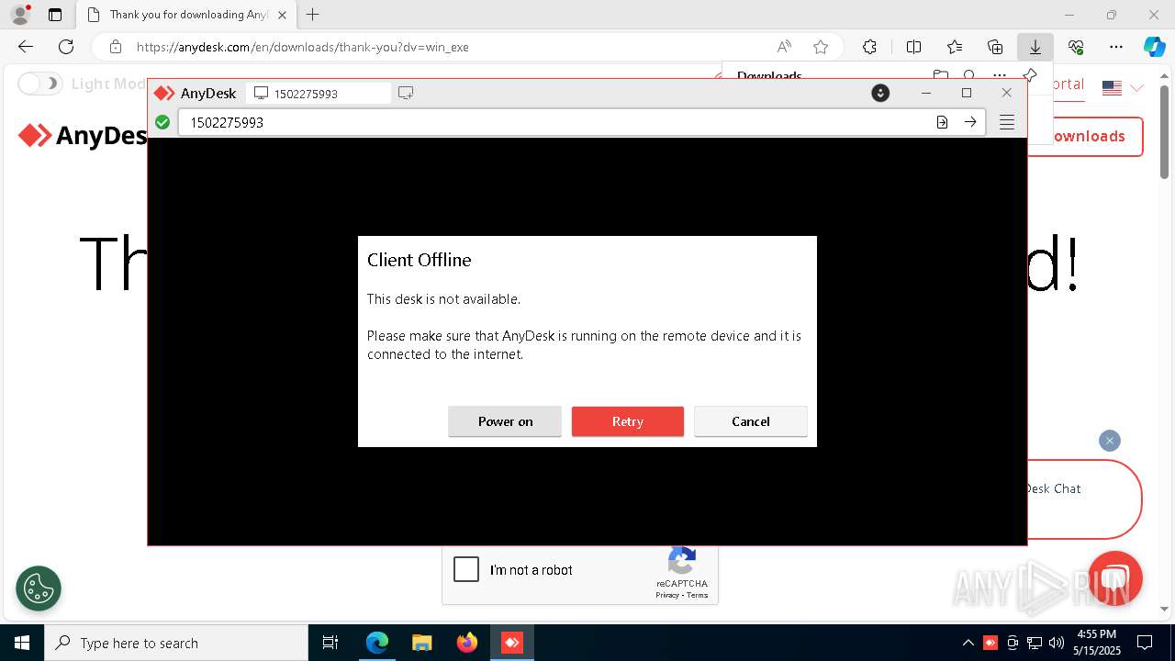This screenshot has height=661, width=1175.
Task: Add page to favorites star icon
Action: [821, 47]
